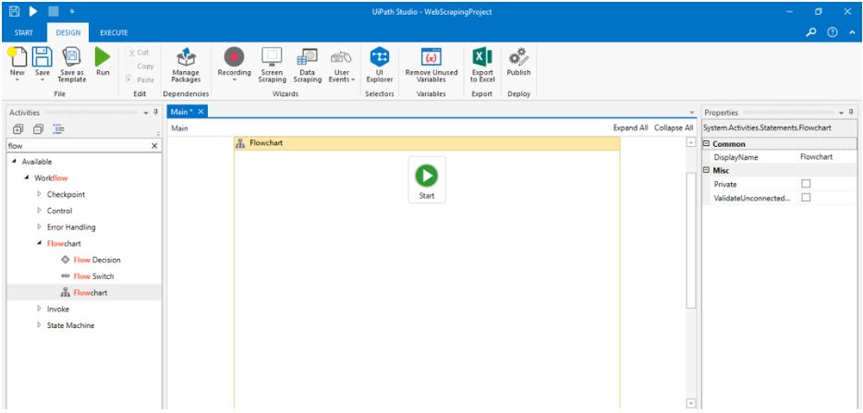
Task: Collapse the Misc properties section
Action: tap(707, 171)
